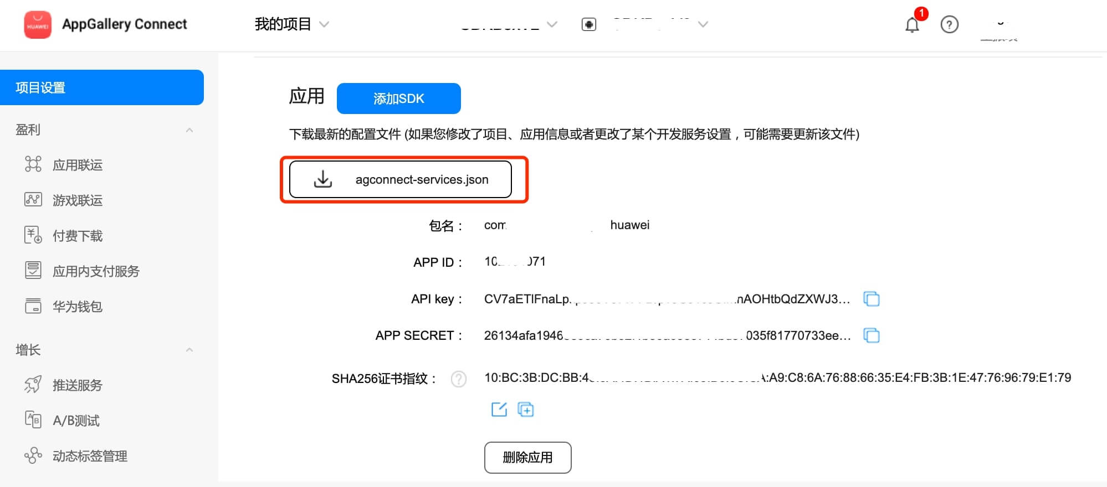This screenshot has width=1107, height=487.
Task: Click the 删除应用 button
Action: 527,458
